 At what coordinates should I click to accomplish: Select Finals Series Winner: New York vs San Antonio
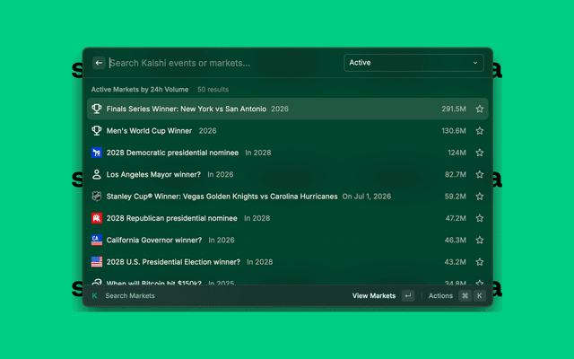(x=288, y=109)
